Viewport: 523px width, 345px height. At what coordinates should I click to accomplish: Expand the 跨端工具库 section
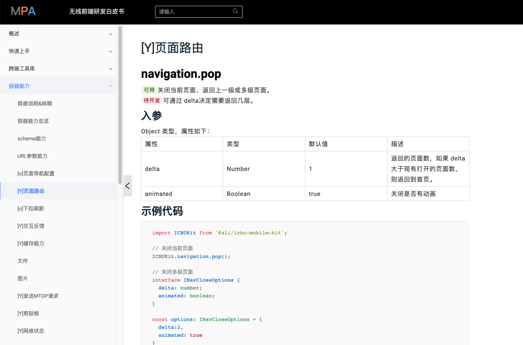tap(110, 68)
